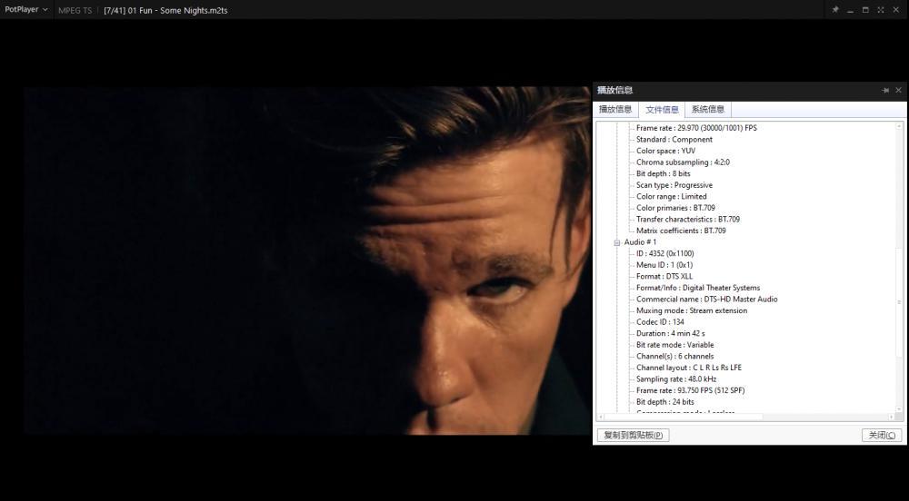This screenshot has height=501, width=909.
Task: Click the 复制到剪贴板 button
Action: [633, 435]
